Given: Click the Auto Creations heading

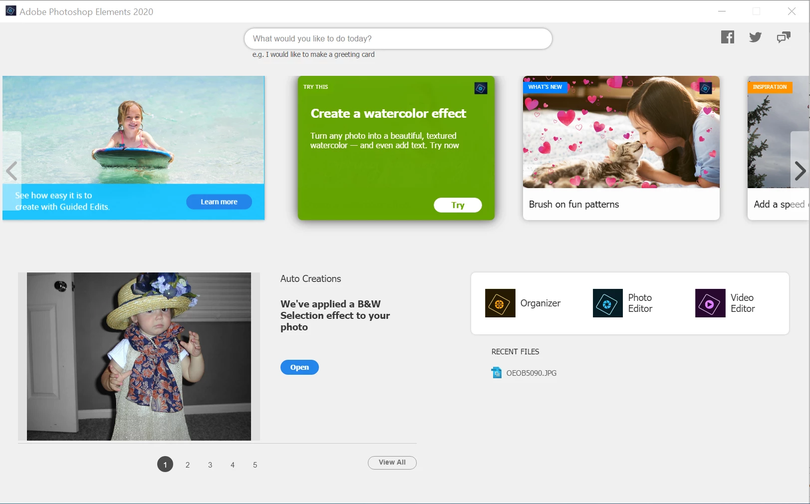Looking at the screenshot, I should [310, 279].
